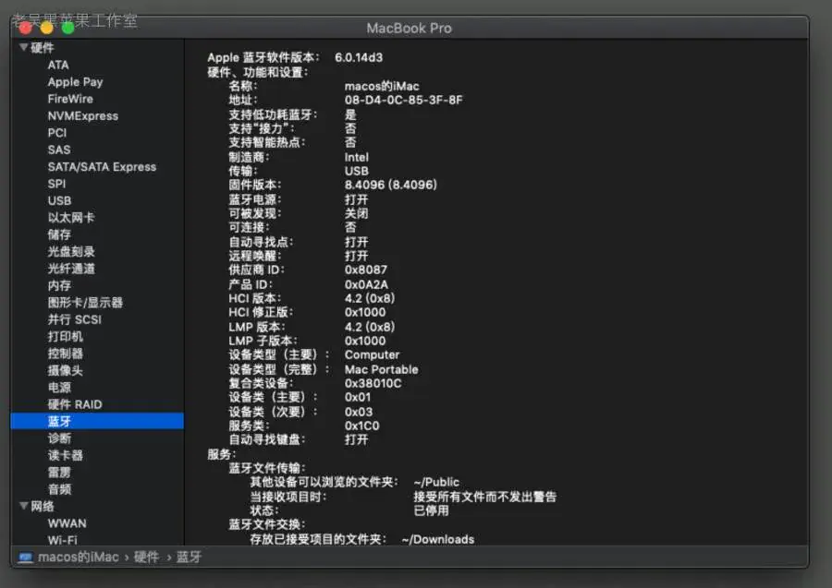Open 以太网卡 in the sidebar

(70, 217)
